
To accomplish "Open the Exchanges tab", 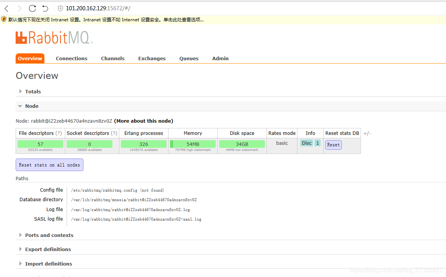I will click(x=152, y=58).
